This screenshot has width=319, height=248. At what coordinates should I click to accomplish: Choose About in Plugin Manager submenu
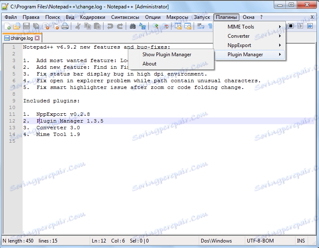(x=171, y=64)
